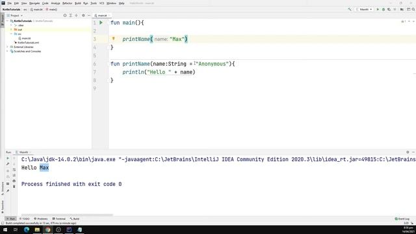Click the Search Everywhere magnifier icon
Screen dimensions: 416x234
coord(413,9)
